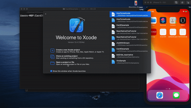Viewport: 191px width, 108px height.
Task: Open the Files app in the simulator
Action: pyautogui.click(x=153, y=21)
